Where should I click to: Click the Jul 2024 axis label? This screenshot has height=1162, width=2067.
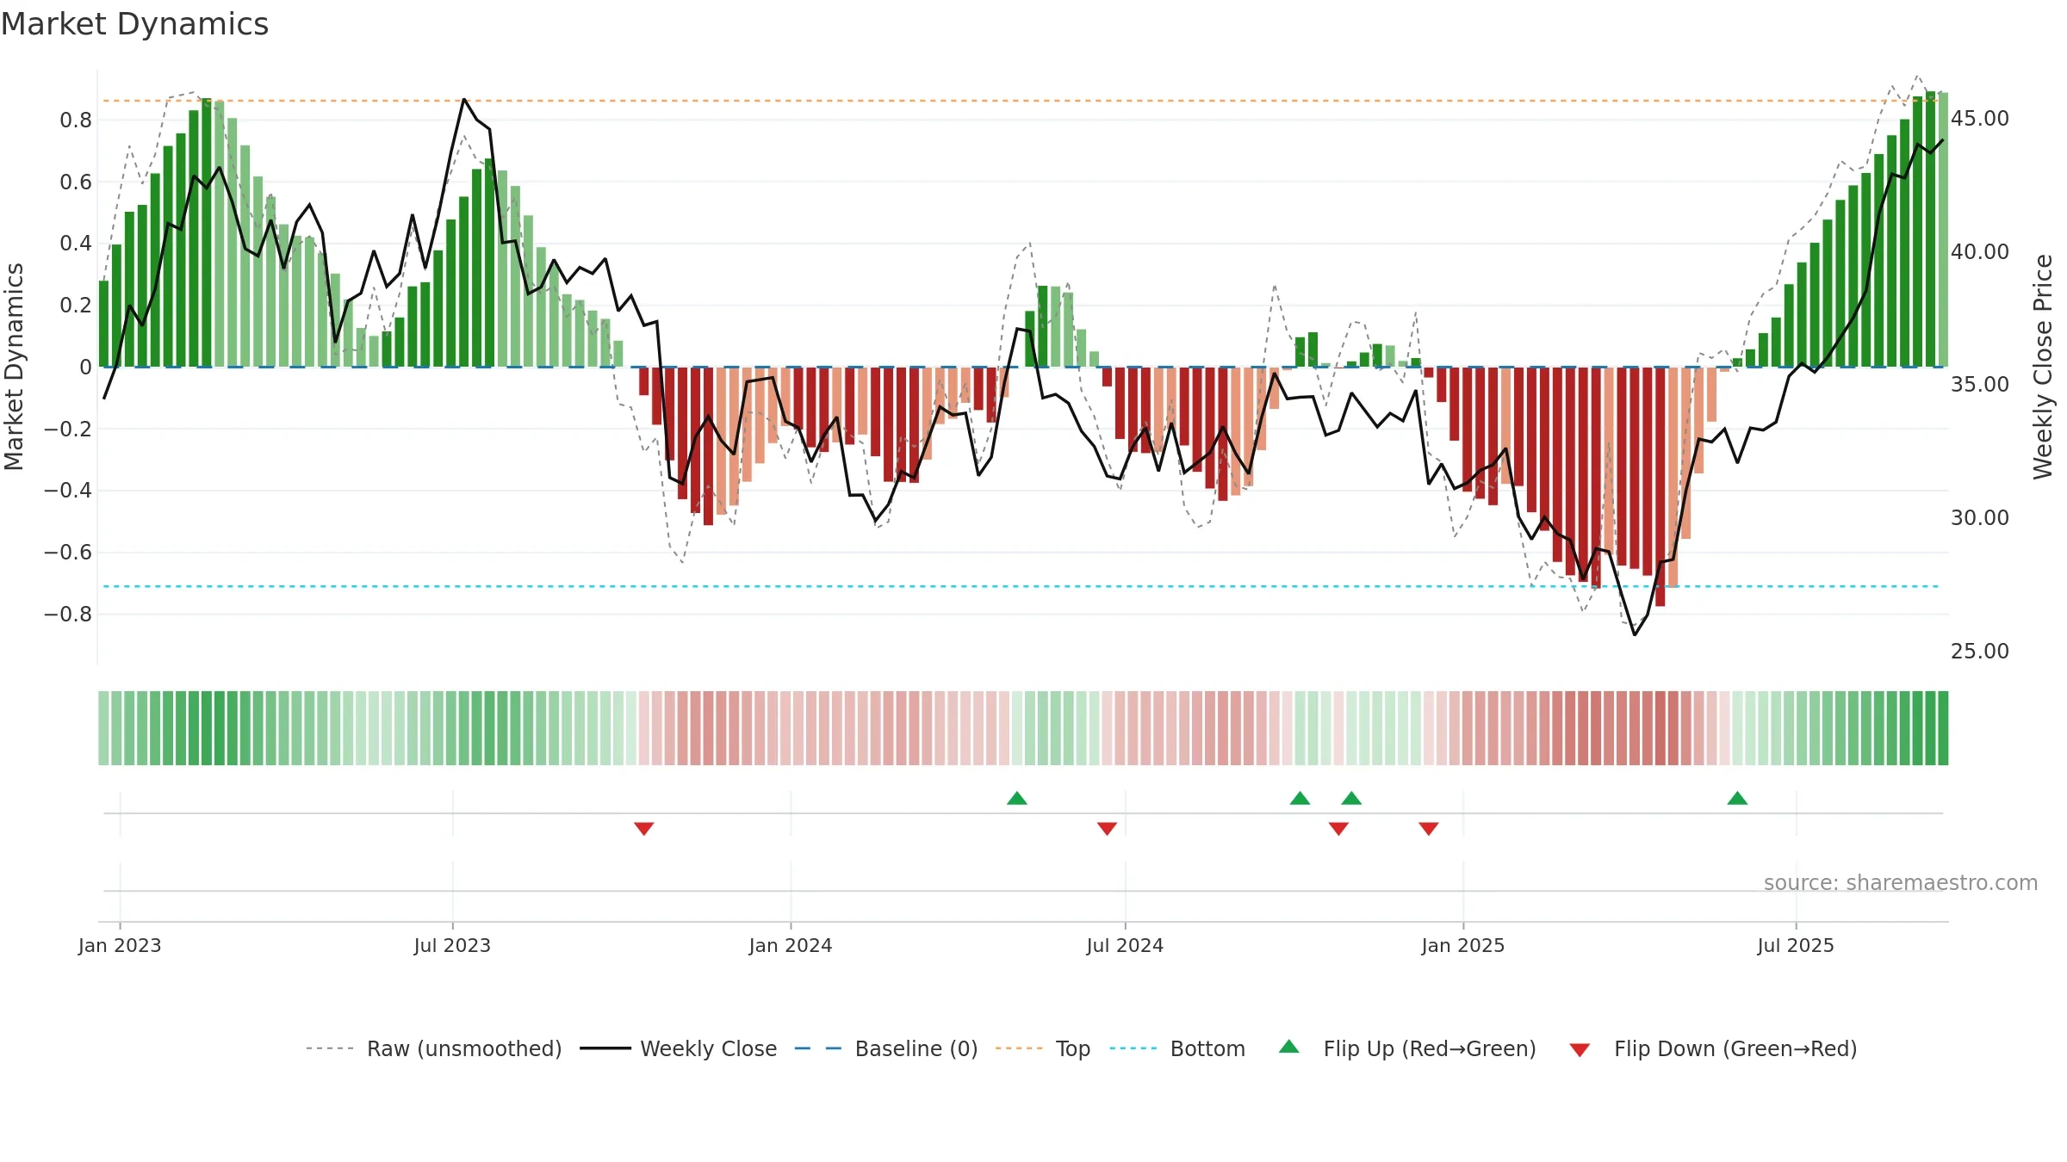(1125, 945)
